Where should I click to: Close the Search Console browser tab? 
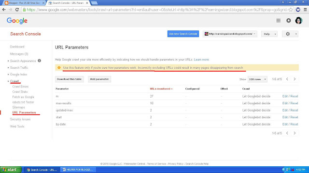[87, 3]
